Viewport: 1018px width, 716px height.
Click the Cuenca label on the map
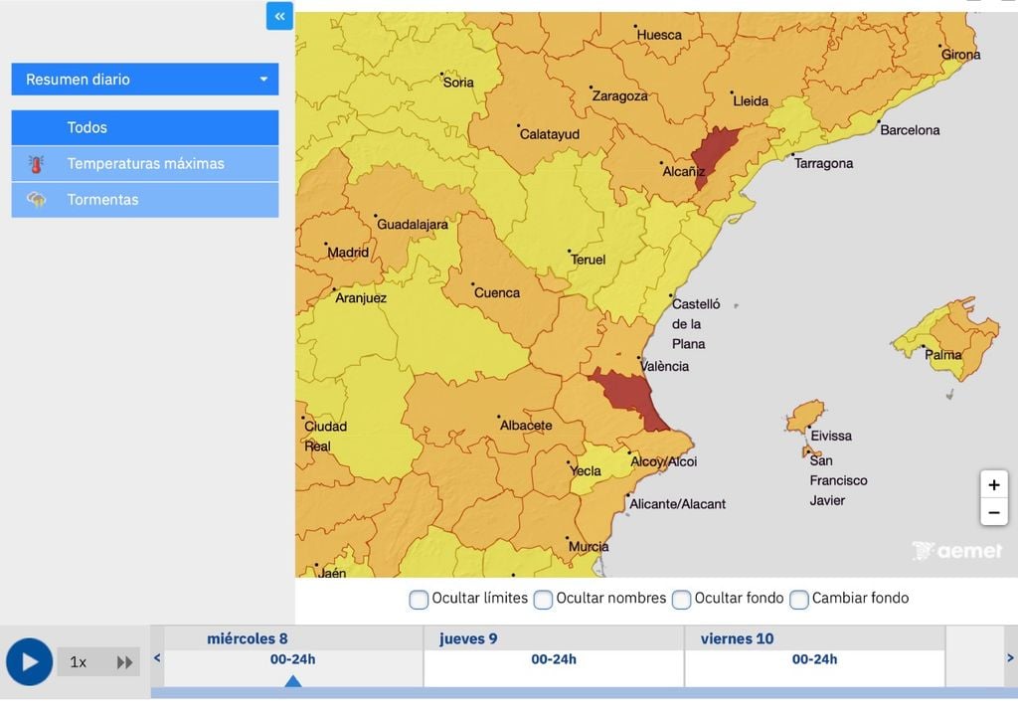[497, 292]
